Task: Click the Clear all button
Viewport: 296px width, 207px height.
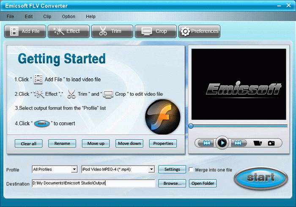Action: click(29, 144)
